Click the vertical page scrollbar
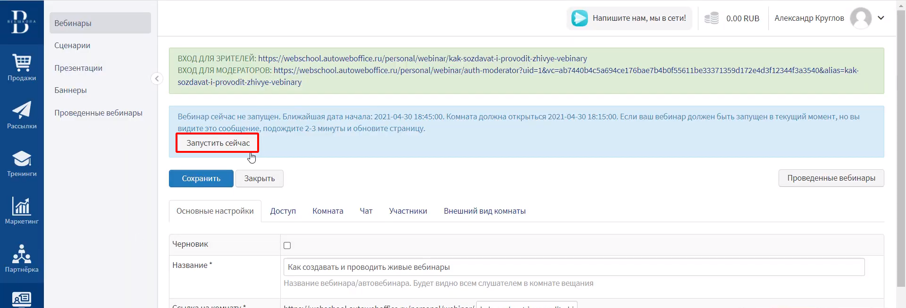This screenshot has width=906, height=308. point(901,142)
